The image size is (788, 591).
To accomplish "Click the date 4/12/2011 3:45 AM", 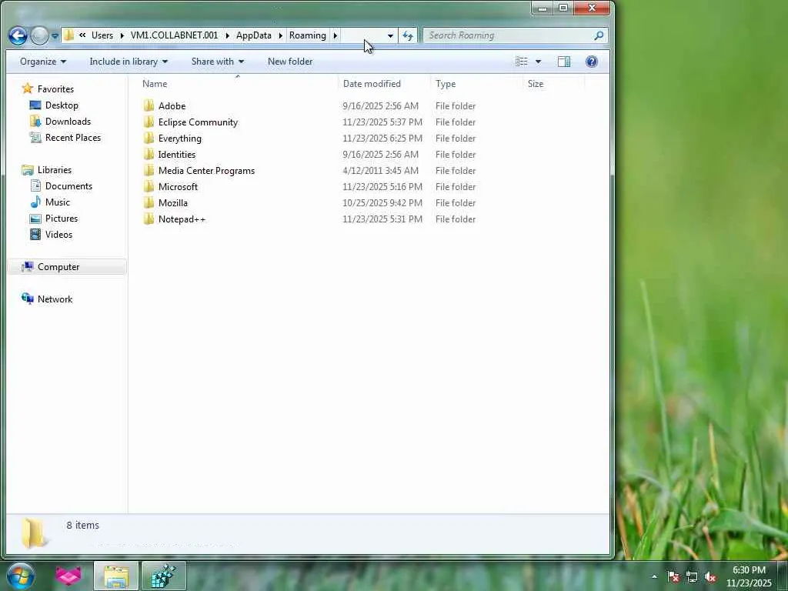I will point(380,170).
